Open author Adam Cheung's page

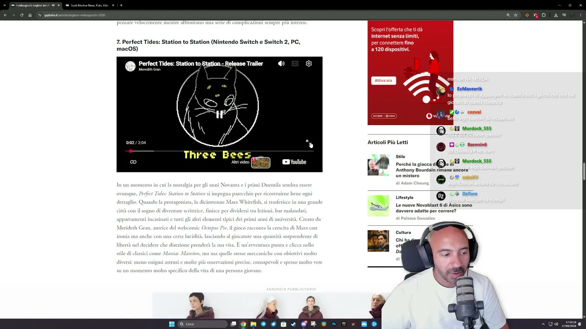415,183
